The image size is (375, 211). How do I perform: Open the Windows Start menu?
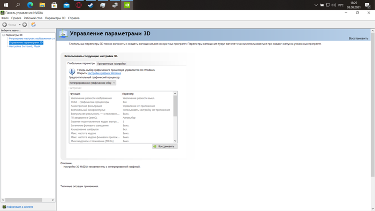pos(6,5)
